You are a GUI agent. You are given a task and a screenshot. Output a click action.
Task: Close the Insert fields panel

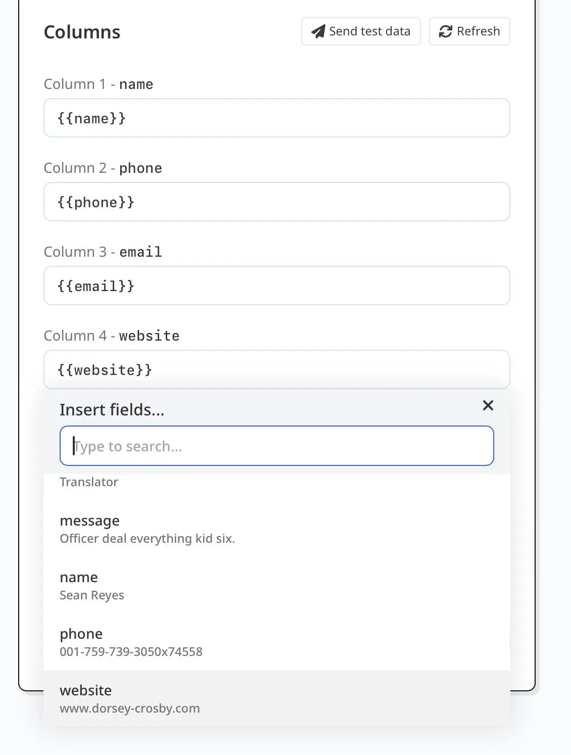point(488,405)
